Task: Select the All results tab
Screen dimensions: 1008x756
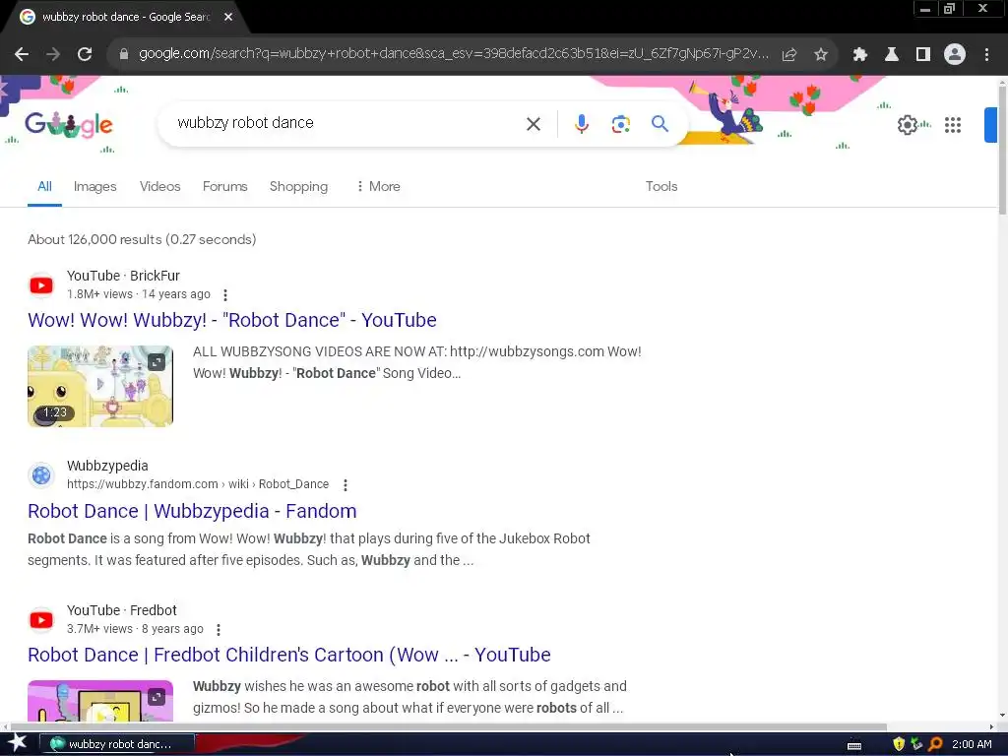Action: click(x=44, y=186)
